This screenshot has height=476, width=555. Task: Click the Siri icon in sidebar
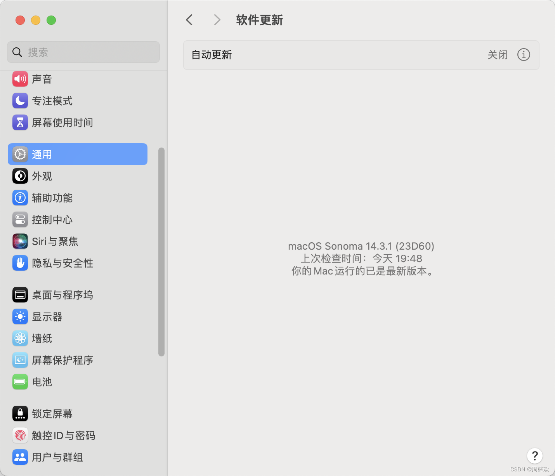[x=20, y=241]
